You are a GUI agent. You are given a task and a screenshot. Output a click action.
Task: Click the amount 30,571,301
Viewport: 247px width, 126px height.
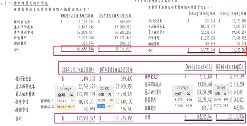pos(87,102)
